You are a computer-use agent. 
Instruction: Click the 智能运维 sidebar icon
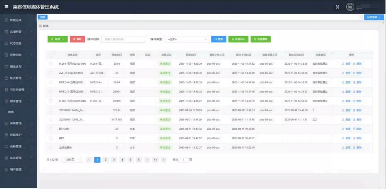click(6, 20)
